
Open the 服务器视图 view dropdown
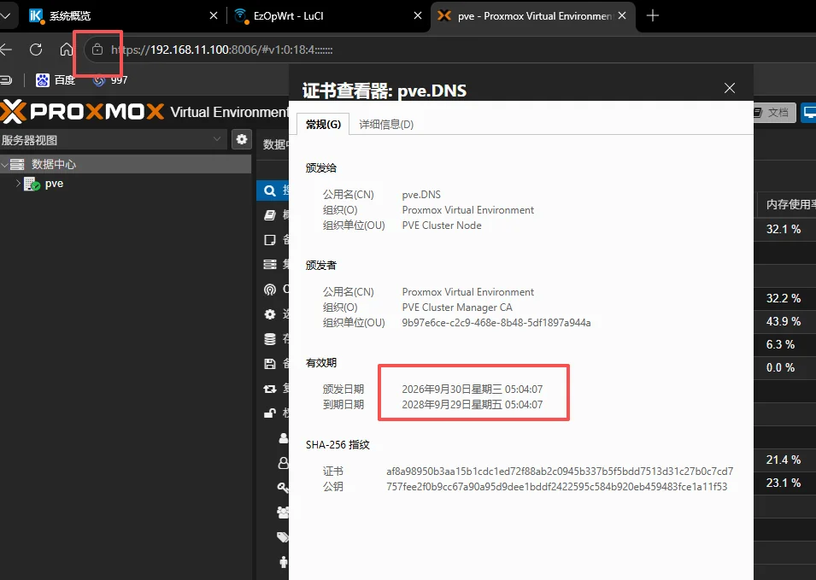[x=217, y=139]
